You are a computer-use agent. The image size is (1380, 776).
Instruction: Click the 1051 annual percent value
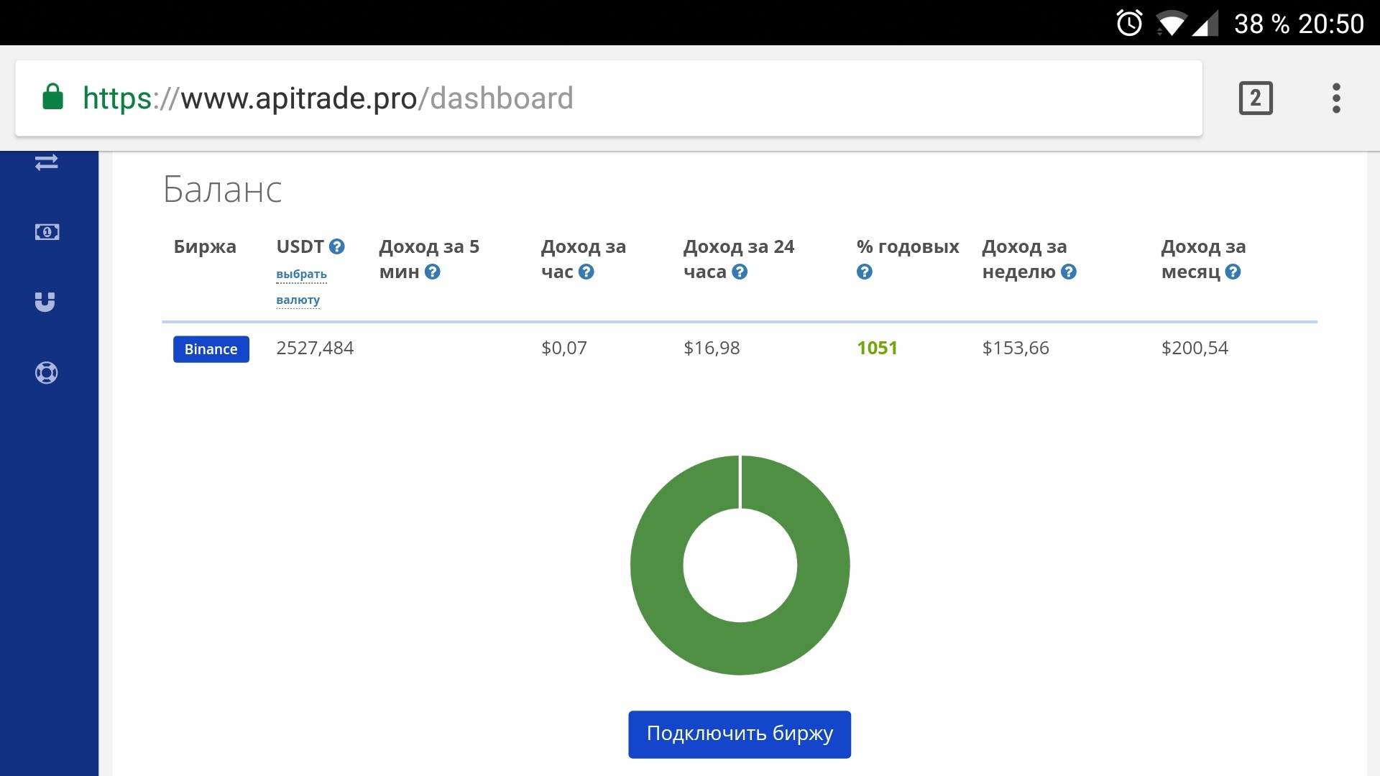[x=877, y=348]
